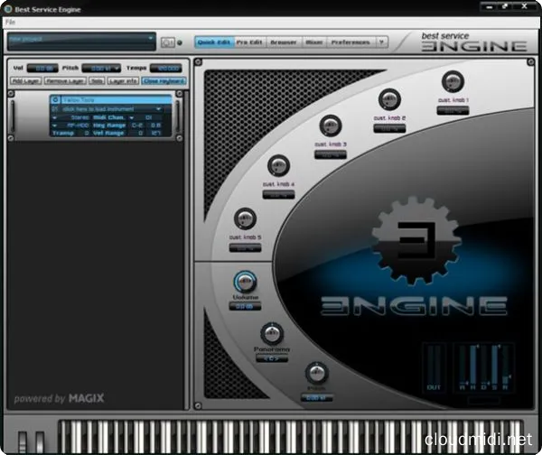Image resolution: width=542 pixels, height=455 pixels.
Task: Click the Tempo value field
Action: pos(165,68)
